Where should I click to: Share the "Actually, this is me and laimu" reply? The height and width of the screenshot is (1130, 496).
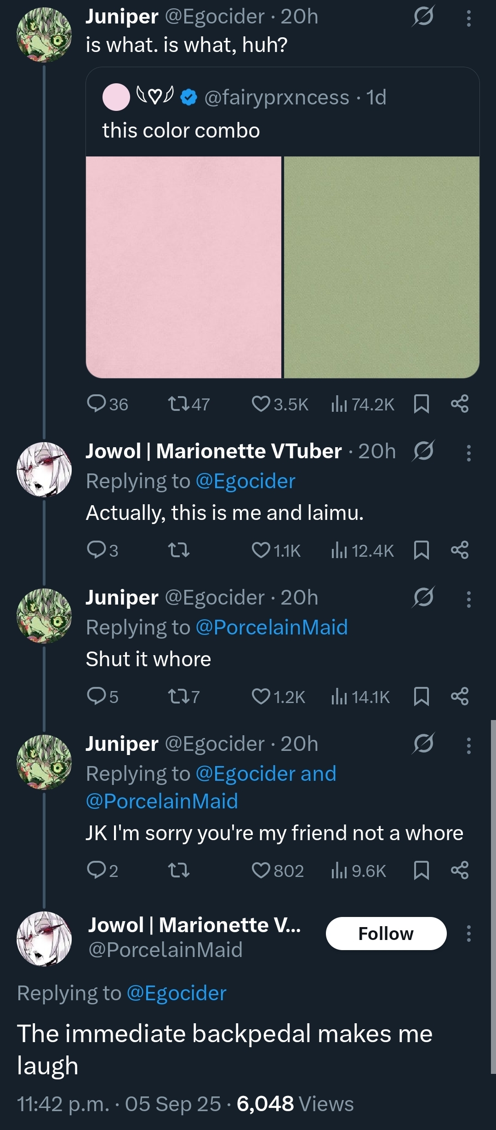(x=460, y=550)
